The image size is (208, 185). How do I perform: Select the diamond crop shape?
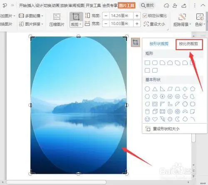coord(185,89)
